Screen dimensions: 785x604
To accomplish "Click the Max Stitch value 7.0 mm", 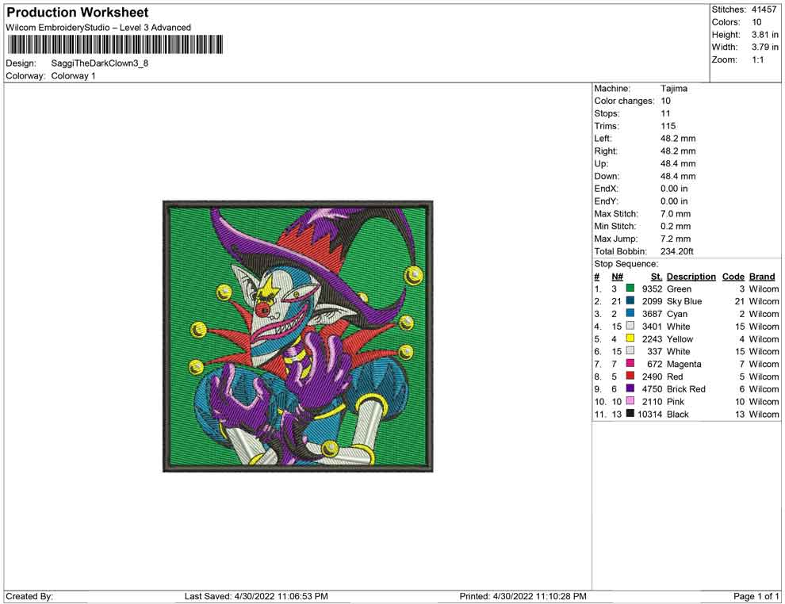I will point(676,214).
